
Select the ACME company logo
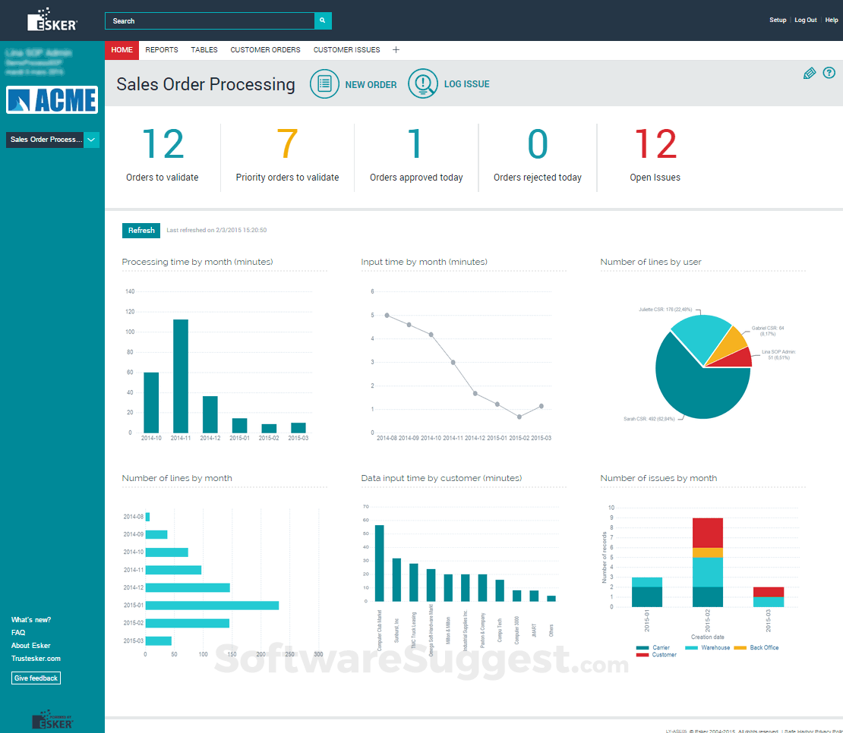[x=52, y=99]
